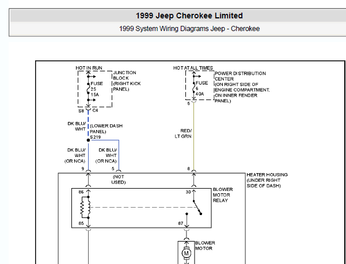Click pin '8' on the heater housing connector
346x264 pixels.
coord(189,169)
